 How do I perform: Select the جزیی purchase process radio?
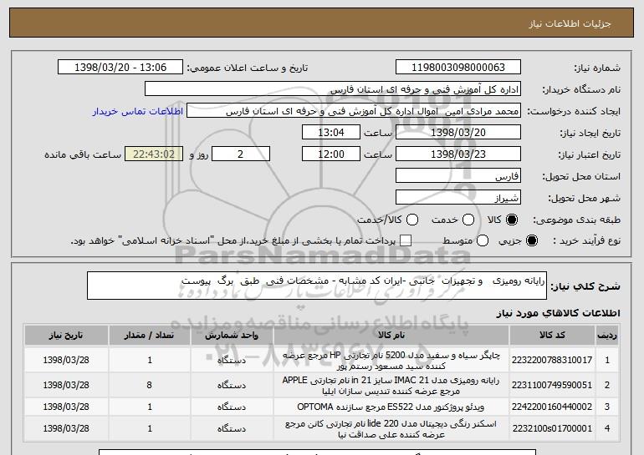click(x=531, y=240)
